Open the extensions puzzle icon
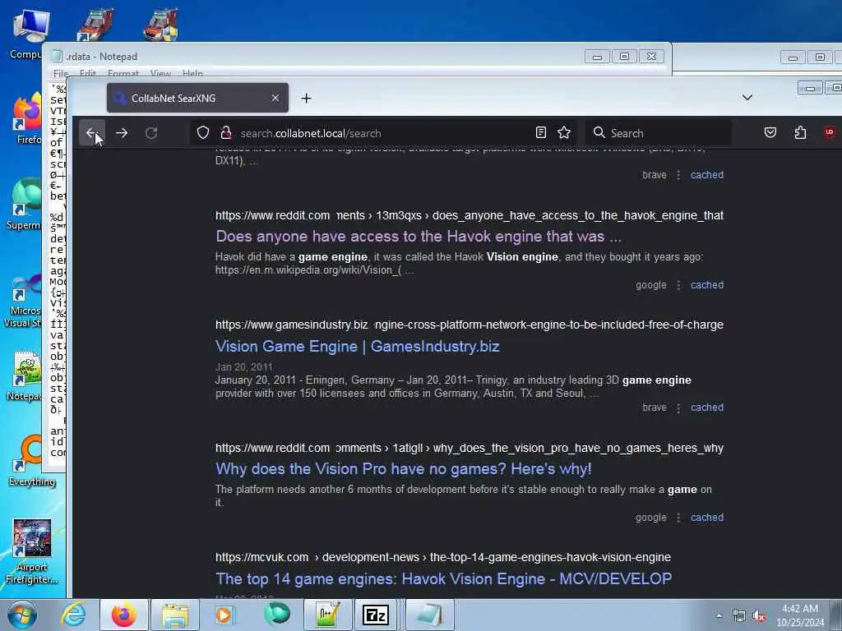Screen dimensions: 842x631 coord(800,132)
